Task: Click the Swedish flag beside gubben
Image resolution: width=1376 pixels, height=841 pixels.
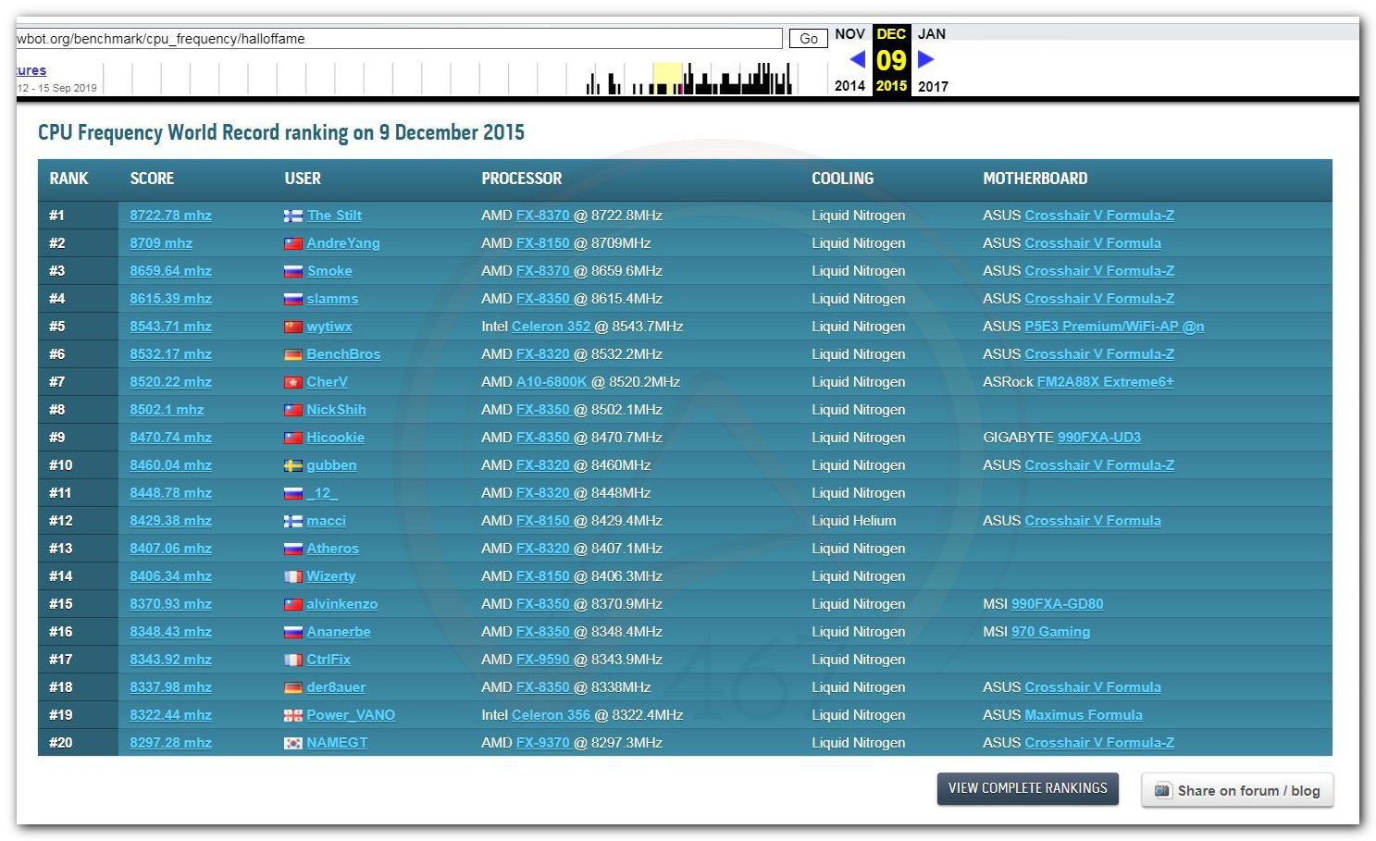Action: [x=293, y=465]
